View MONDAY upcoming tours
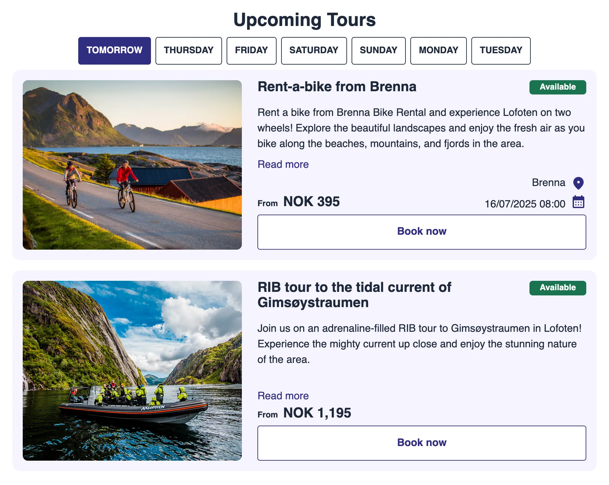609x485 pixels. 438,51
